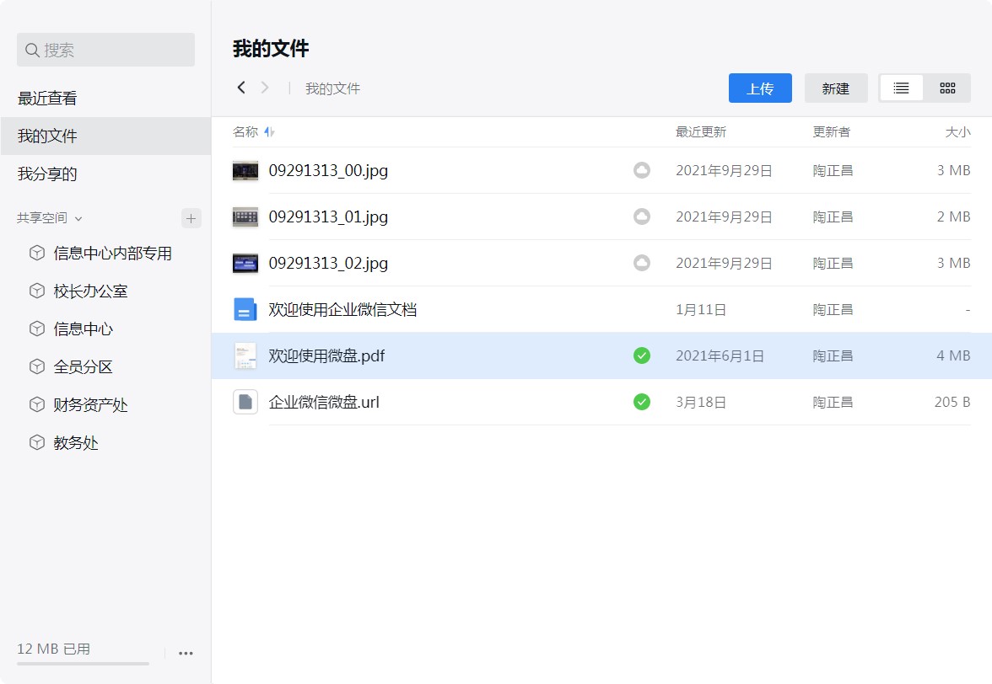Click the 上传 upload button
Image resolution: width=992 pixels, height=684 pixels.
[x=760, y=88]
